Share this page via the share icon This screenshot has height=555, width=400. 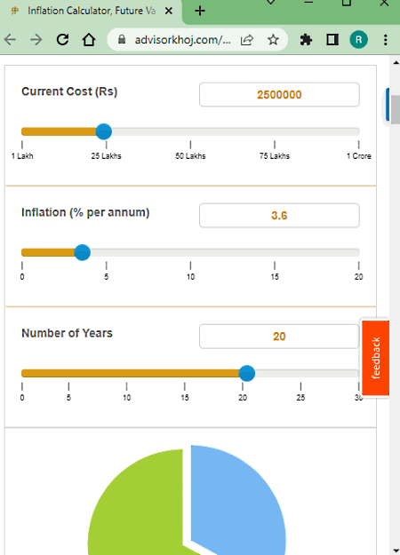pos(247,40)
